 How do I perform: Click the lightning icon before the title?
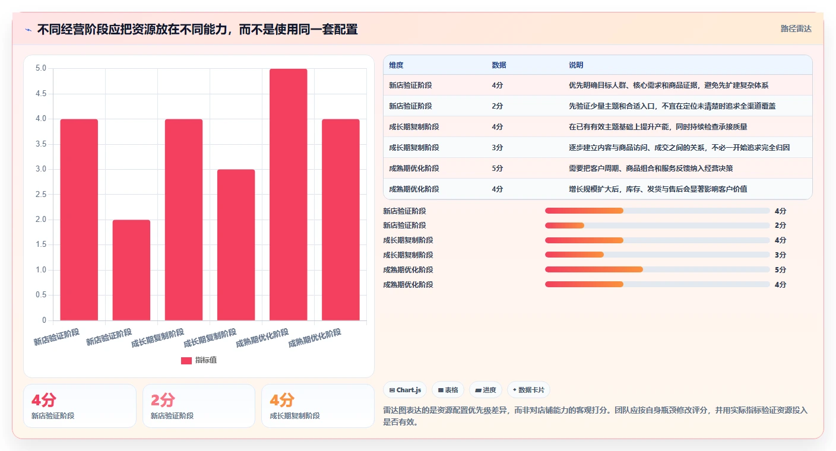pyautogui.click(x=28, y=30)
